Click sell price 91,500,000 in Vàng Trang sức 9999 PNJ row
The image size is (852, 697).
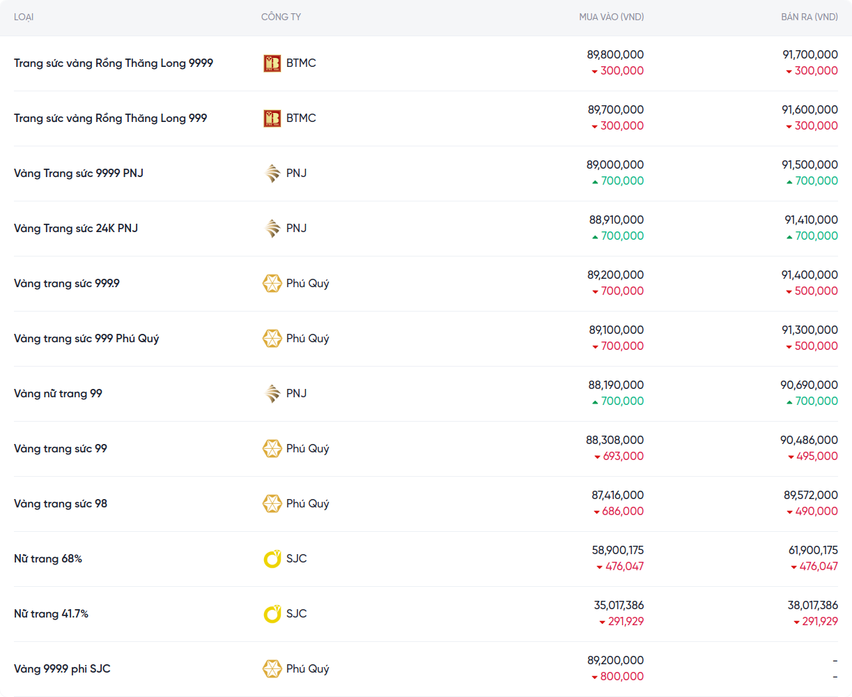pos(810,165)
